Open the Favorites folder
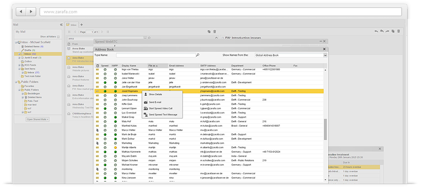The image size is (421, 187). [28, 86]
